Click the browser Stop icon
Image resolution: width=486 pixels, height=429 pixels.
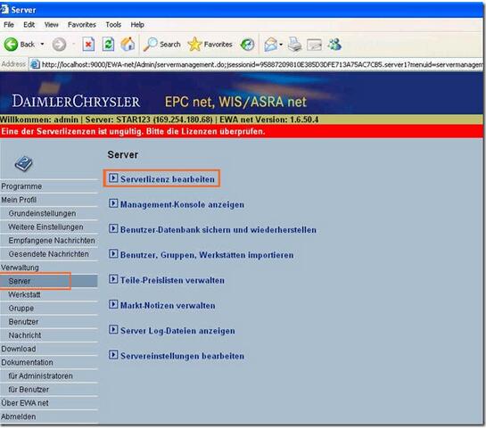[88, 45]
